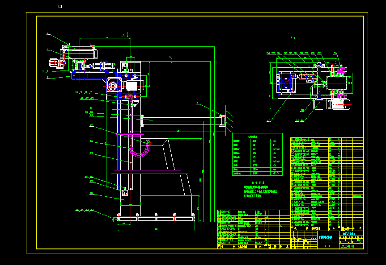The height and width of the screenshot is (265, 386).
Task: Select callout number 6 near horizontal arm
Action: (198, 104)
